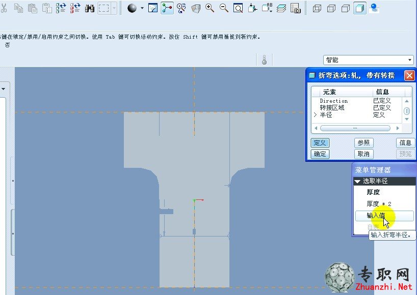Toggle the Orient mode icon
Screen dimensions: 417x295
coord(181,8)
